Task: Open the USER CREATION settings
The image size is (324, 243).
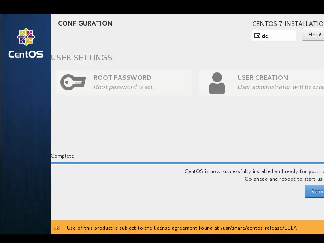Action: tap(262, 83)
